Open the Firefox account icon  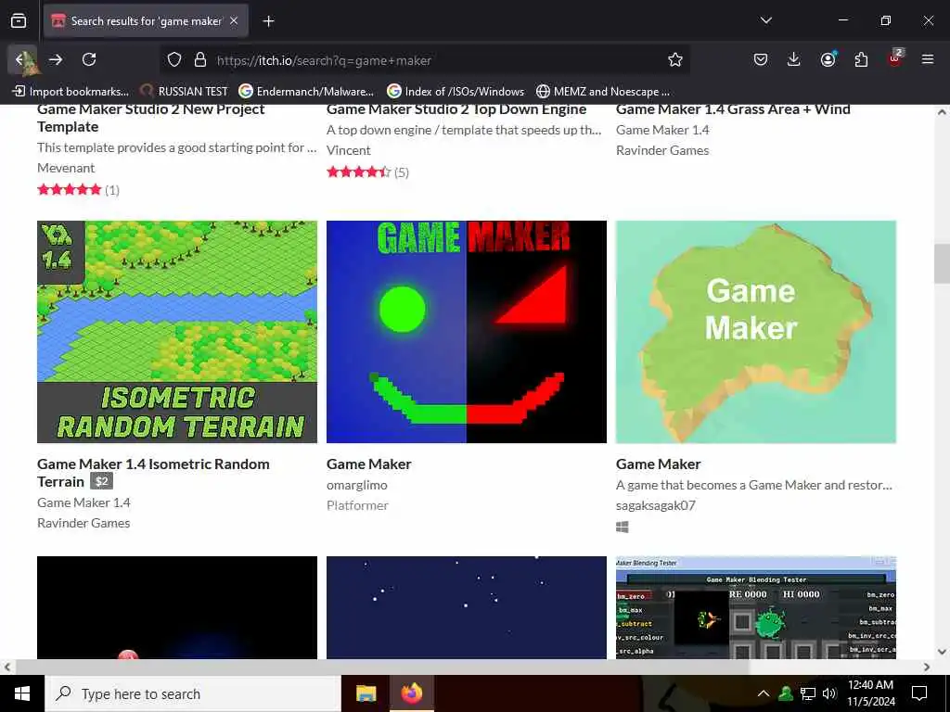click(828, 59)
